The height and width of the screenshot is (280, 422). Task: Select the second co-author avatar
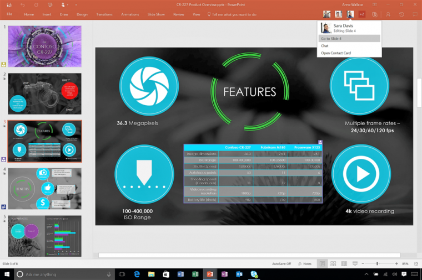pyautogui.click(x=339, y=14)
